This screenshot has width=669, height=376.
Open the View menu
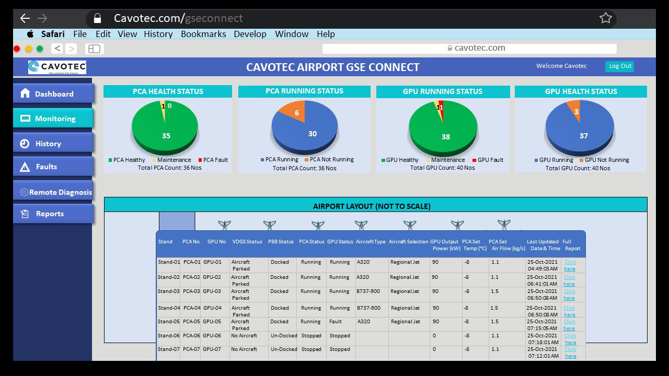(127, 34)
